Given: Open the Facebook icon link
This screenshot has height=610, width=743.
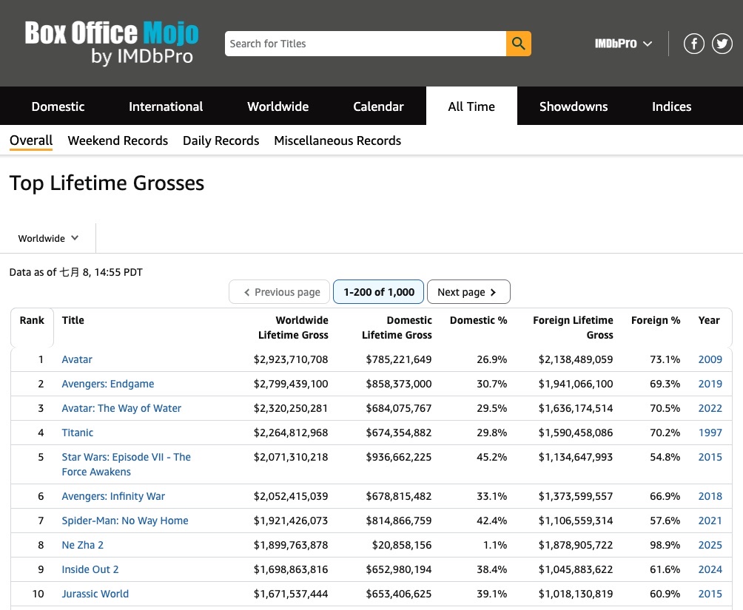Looking at the screenshot, I should click(693, 44).
